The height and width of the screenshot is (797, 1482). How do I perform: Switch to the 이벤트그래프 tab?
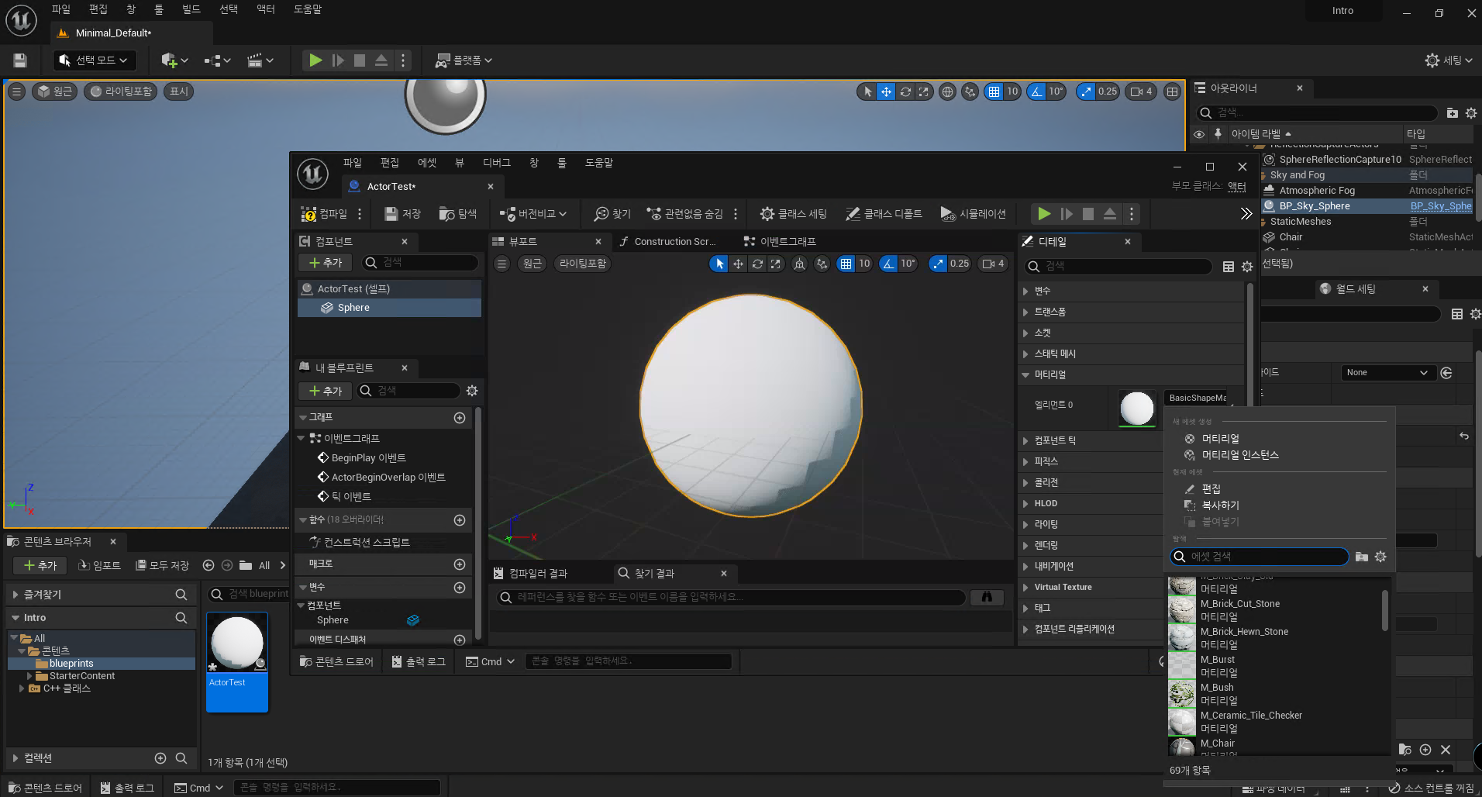tap(779, 242)
